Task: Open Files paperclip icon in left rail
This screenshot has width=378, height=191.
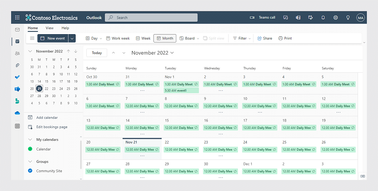Action: [x=17, y=65]
